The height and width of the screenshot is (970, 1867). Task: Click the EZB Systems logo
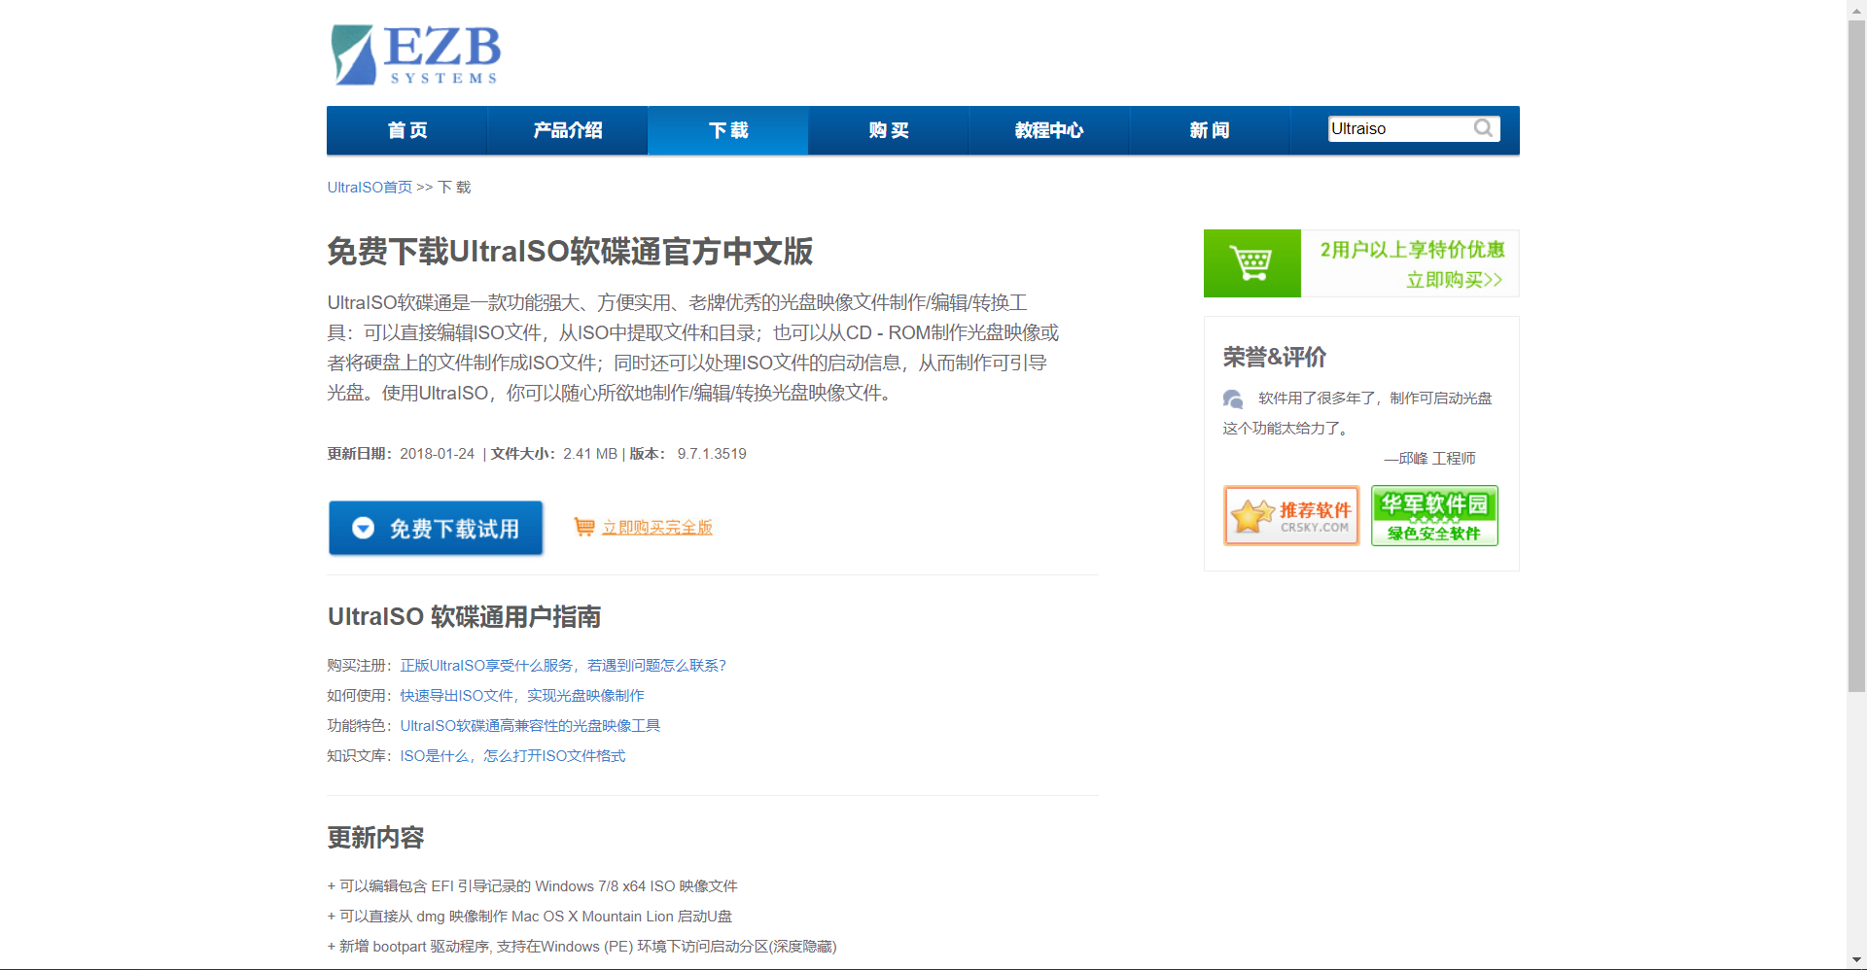click(x=416, y=54)
